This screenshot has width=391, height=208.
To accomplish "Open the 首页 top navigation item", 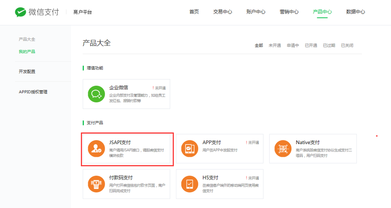I will point(194,12).
